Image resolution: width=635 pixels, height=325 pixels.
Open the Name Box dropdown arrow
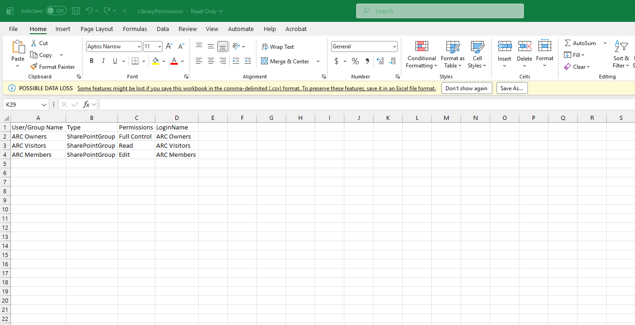point(44,105)
